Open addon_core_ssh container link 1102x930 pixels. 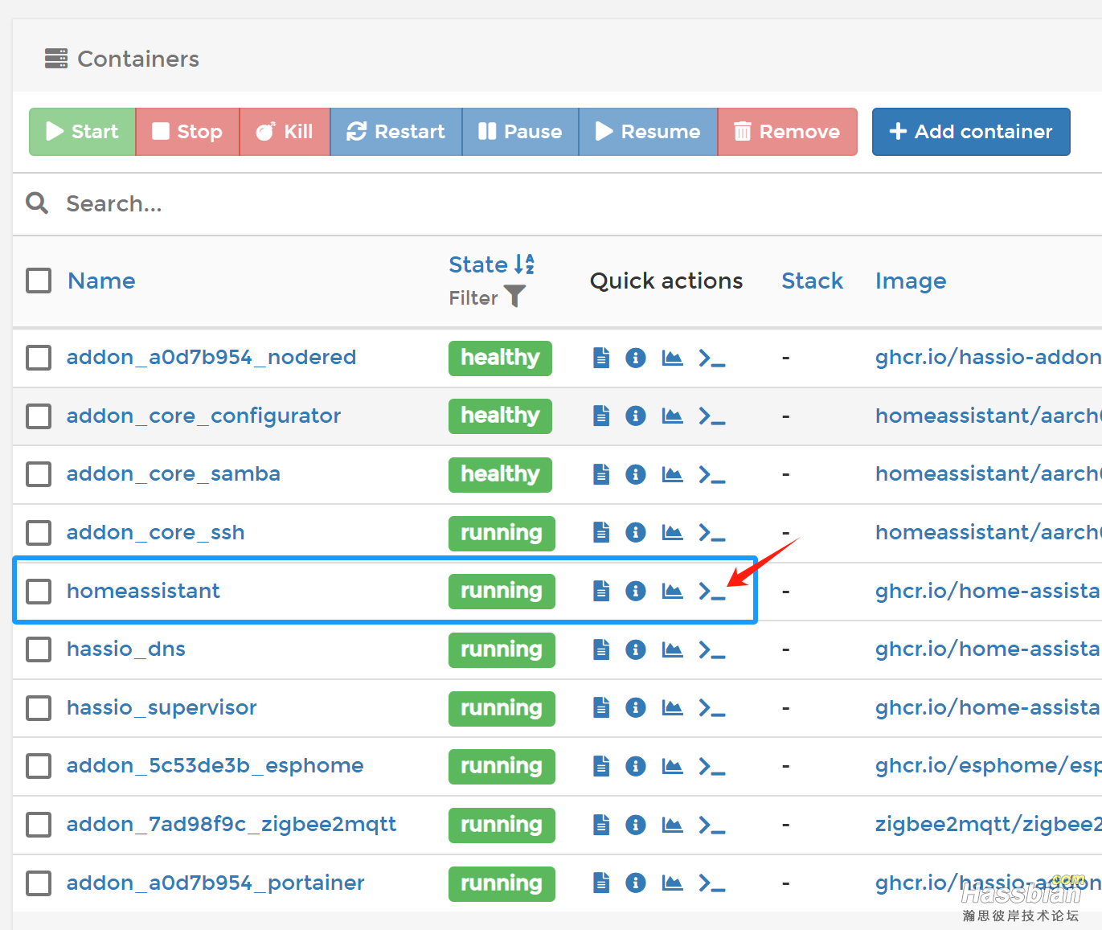(155, 532)
